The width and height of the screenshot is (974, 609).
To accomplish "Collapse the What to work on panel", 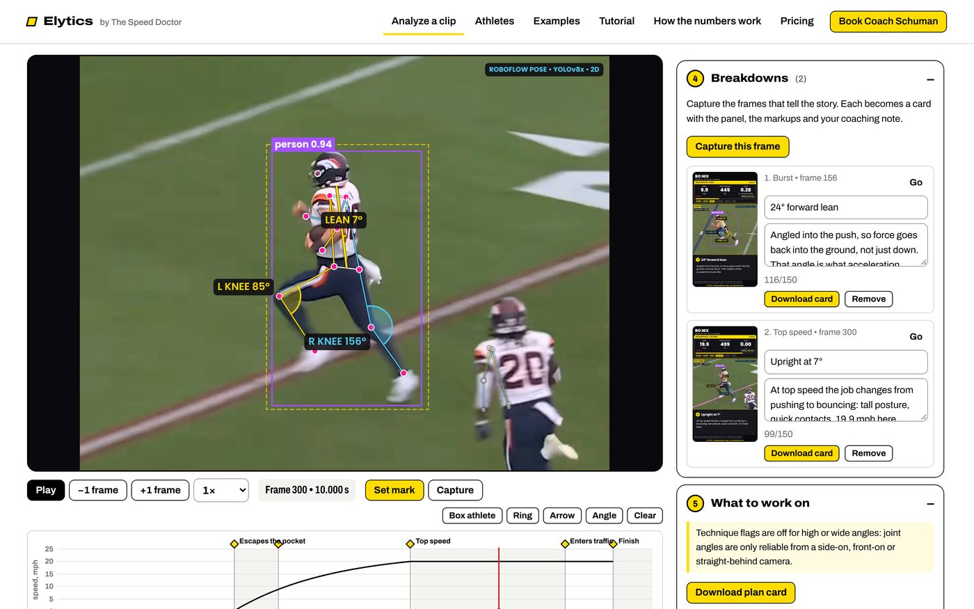I will pos(930,504).
